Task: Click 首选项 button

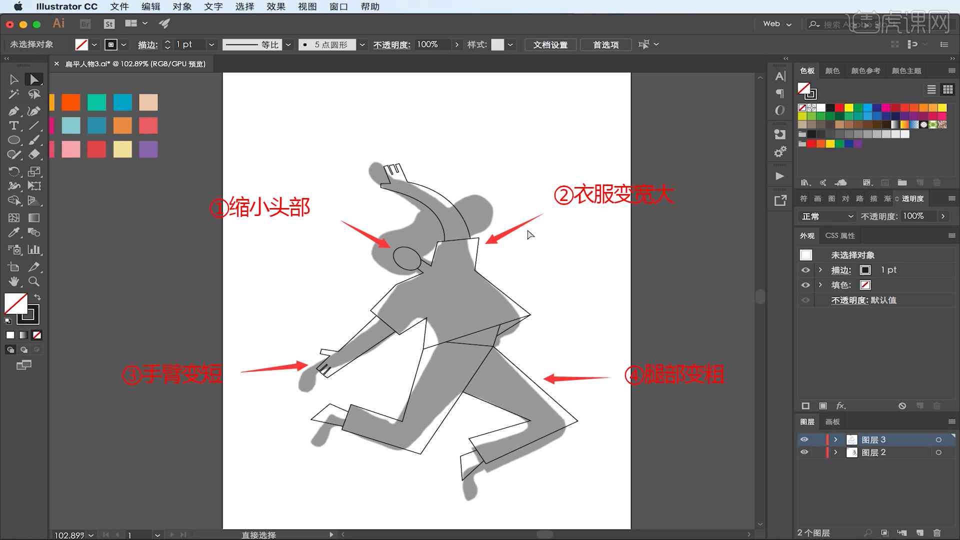Action: point(606,44)
